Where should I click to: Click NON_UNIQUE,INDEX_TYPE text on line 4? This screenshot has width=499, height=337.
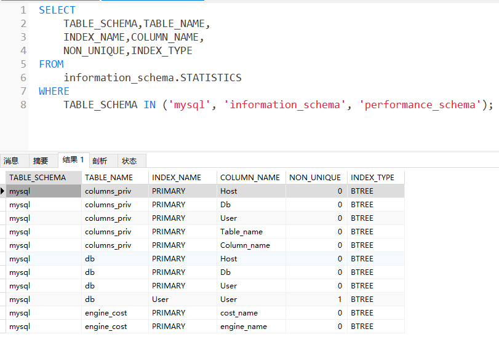click(x=127, y=51)
